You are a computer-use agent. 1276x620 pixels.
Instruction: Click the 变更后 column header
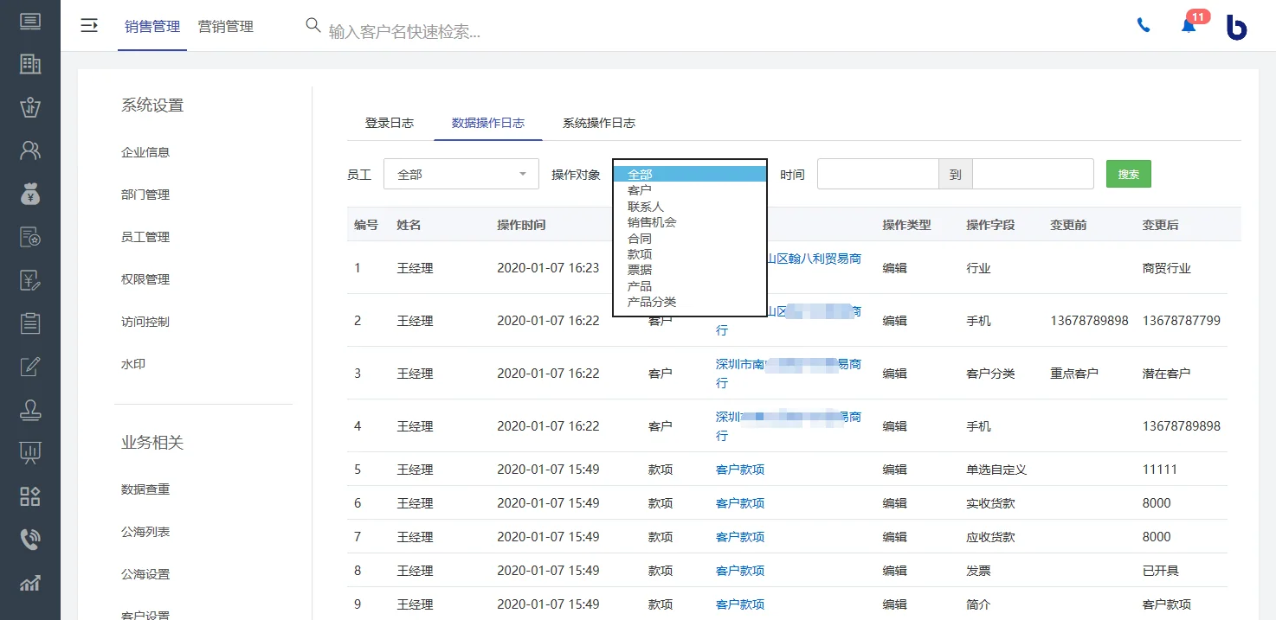(x=1160, y=225)
